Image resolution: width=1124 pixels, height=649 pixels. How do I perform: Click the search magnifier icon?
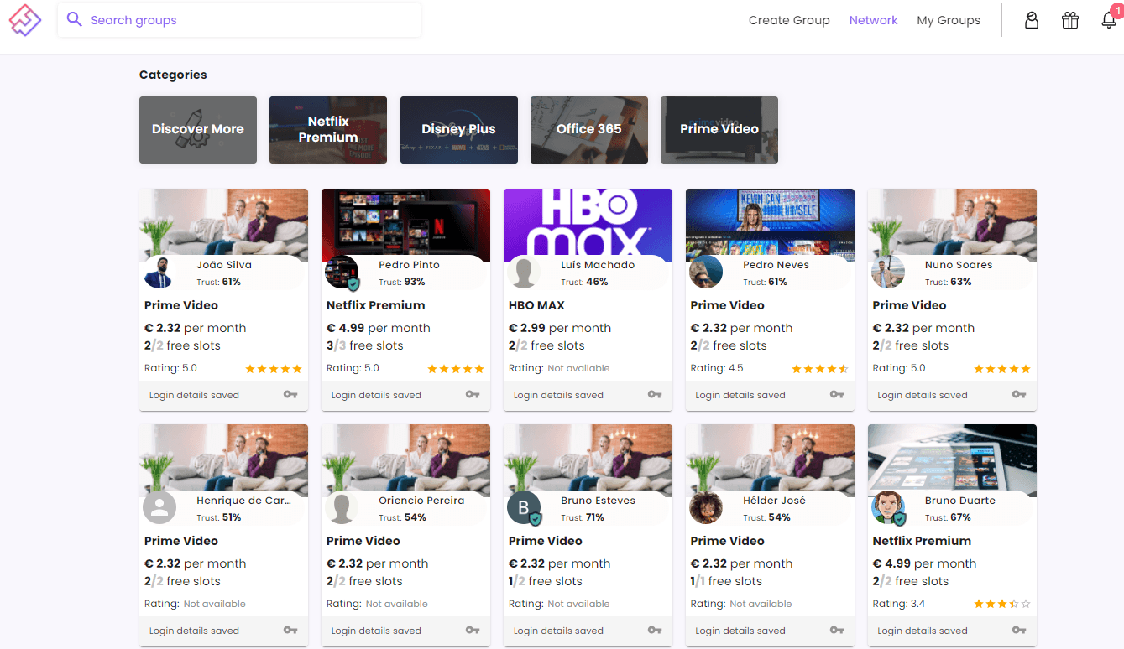(x=75, y=19)
